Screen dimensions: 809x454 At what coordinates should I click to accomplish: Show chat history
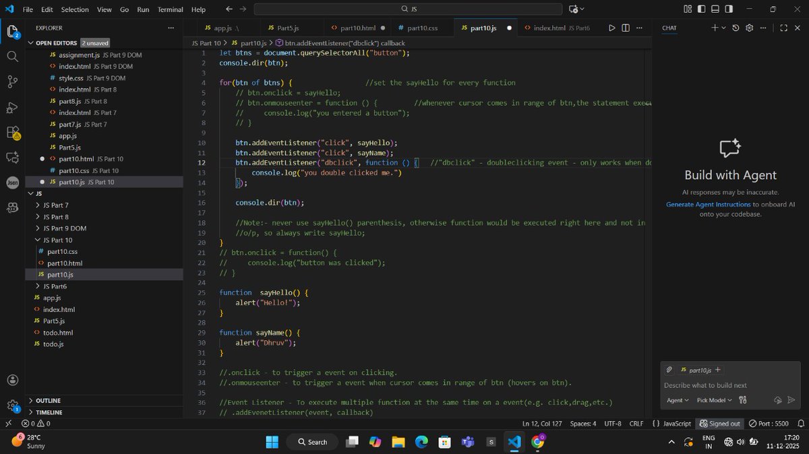coord(736,28)
